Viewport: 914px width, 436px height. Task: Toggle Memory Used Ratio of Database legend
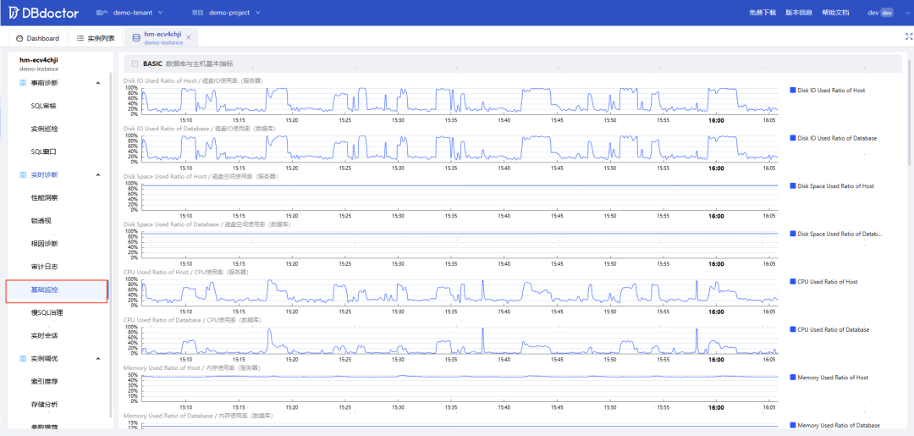(834, 426)
